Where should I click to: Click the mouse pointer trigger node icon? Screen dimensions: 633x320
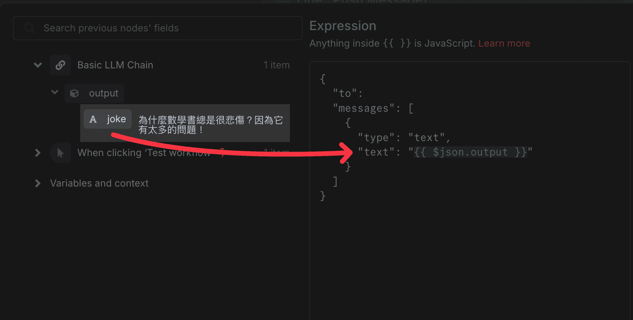(x=60, y=153)
